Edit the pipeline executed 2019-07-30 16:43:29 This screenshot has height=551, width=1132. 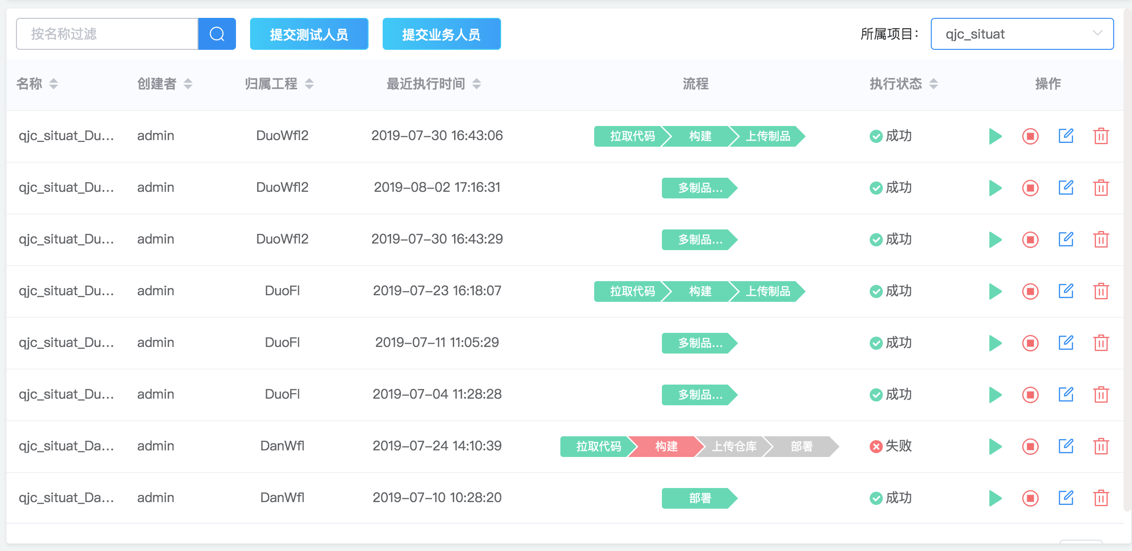pyautogui.click(x=1066, y=239)
